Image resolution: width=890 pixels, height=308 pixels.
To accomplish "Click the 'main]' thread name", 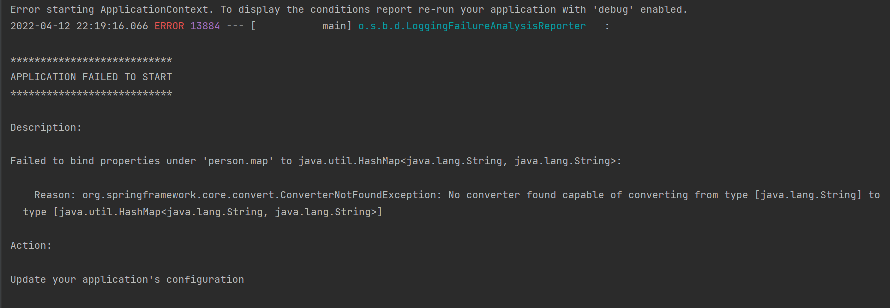I will coord(337,26).
